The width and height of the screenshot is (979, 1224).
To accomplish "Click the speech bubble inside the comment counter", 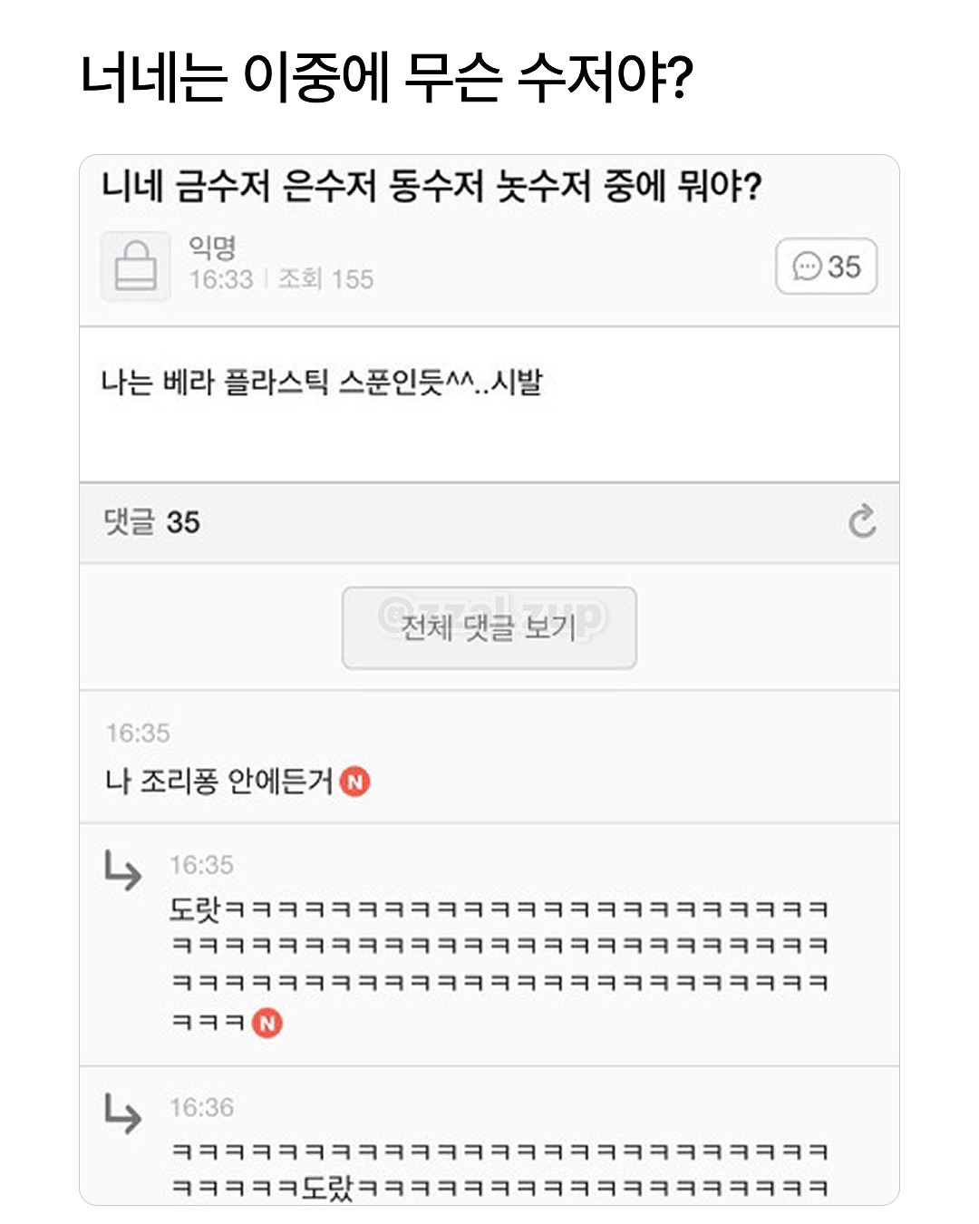I will [x=806, y=267].
